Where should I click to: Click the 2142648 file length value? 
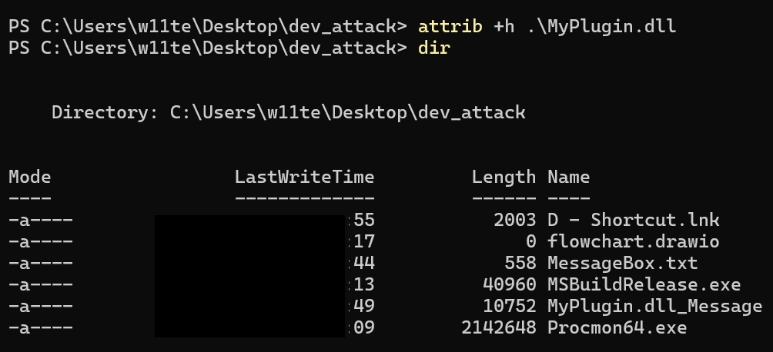pyautogui.click(x=498, y=328)
